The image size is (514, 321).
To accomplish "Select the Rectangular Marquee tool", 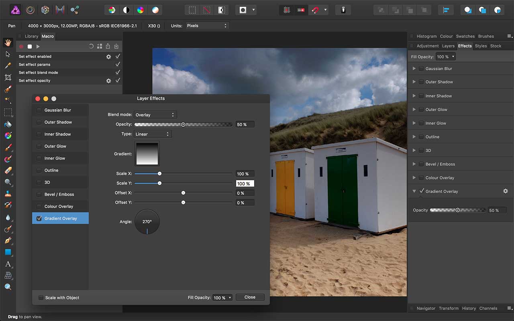I will pos(8,112).
